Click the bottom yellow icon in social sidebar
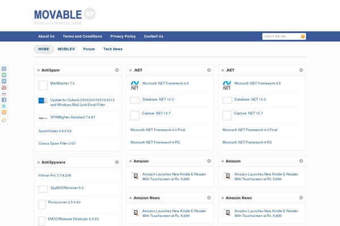The image size is (340, 226). coord(4,120)
